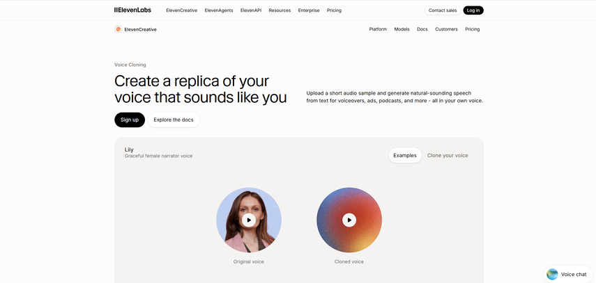Open the ElevenCreative top menu
The image size is (596, 283).
(182, 10)
